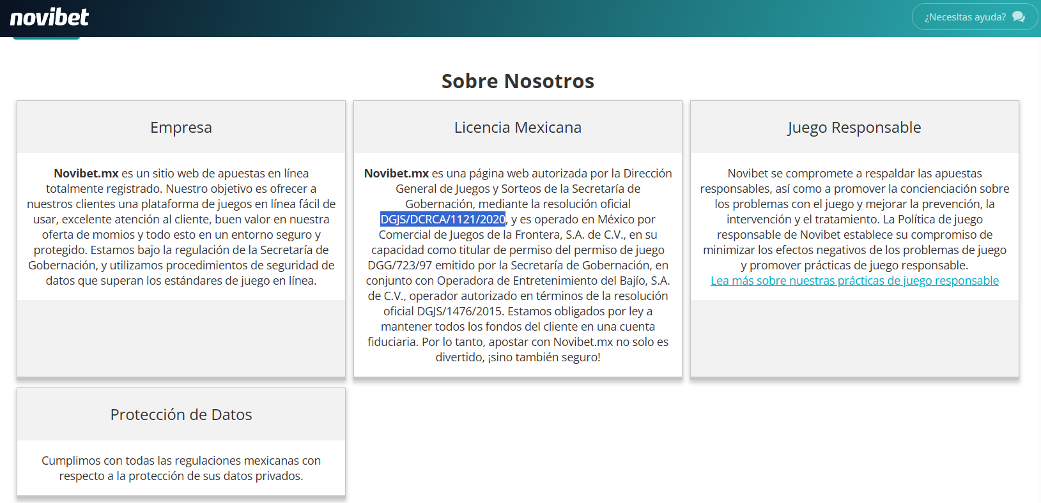
Task: Select the Protección de Datos card header
Action: (181, 414)
